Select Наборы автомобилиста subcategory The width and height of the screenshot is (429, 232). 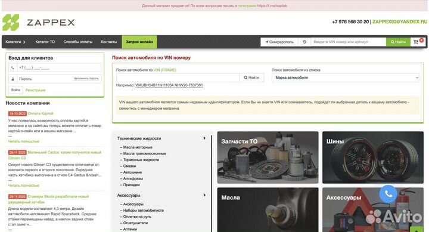143,211
